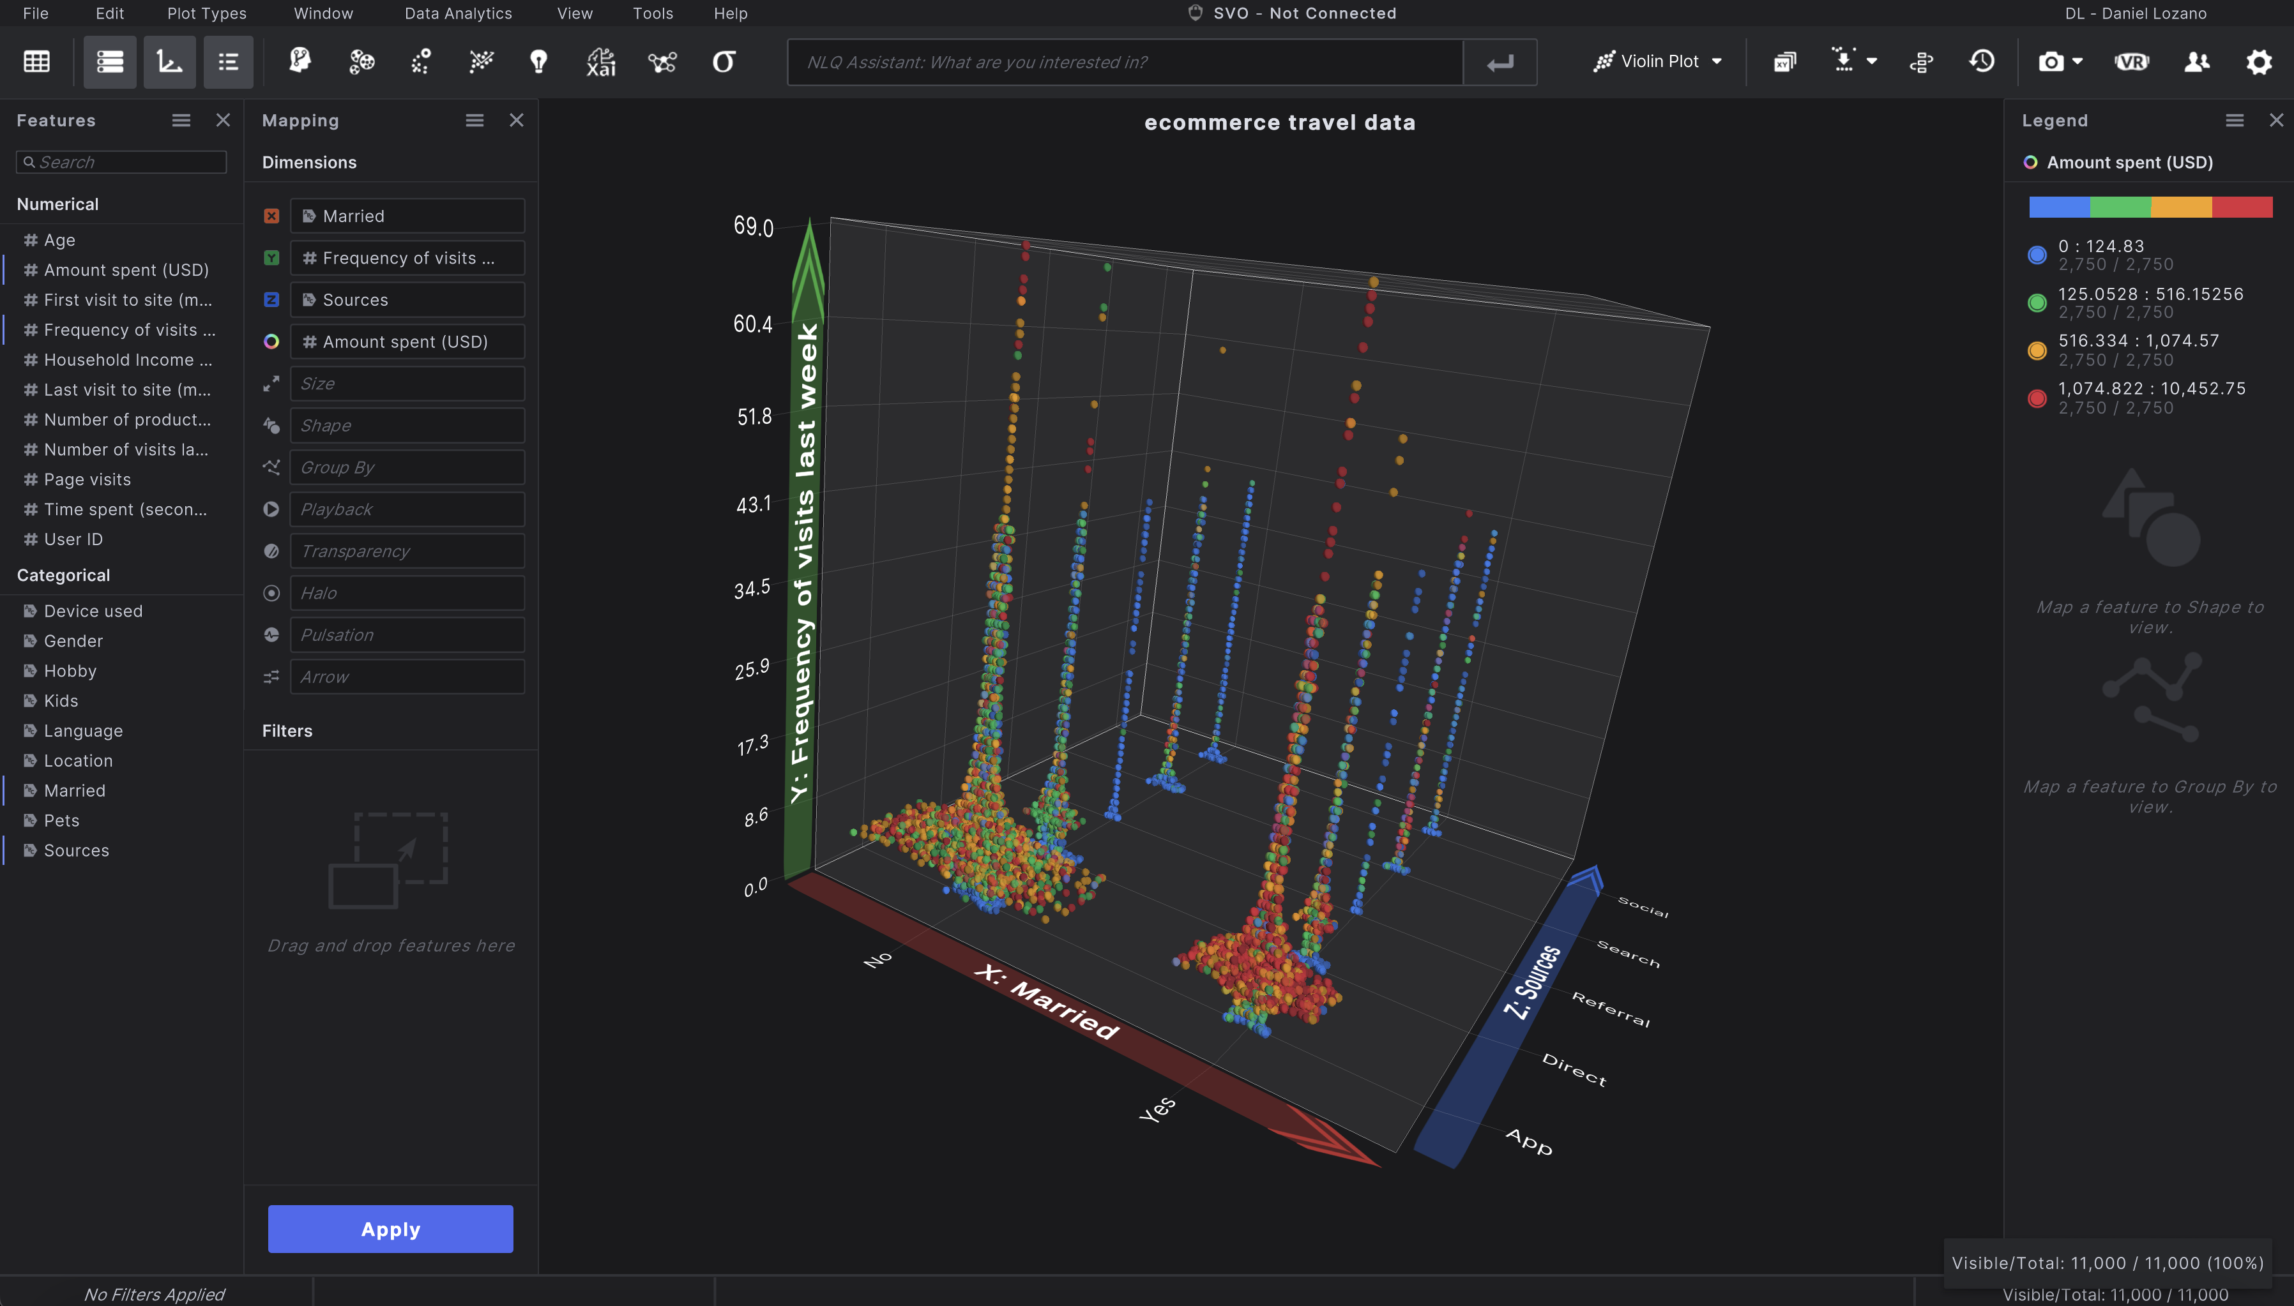The width and height of the screenshot is (2294, 1306).
Task: Select the XAI explainability tool
Action: (600, 61)
